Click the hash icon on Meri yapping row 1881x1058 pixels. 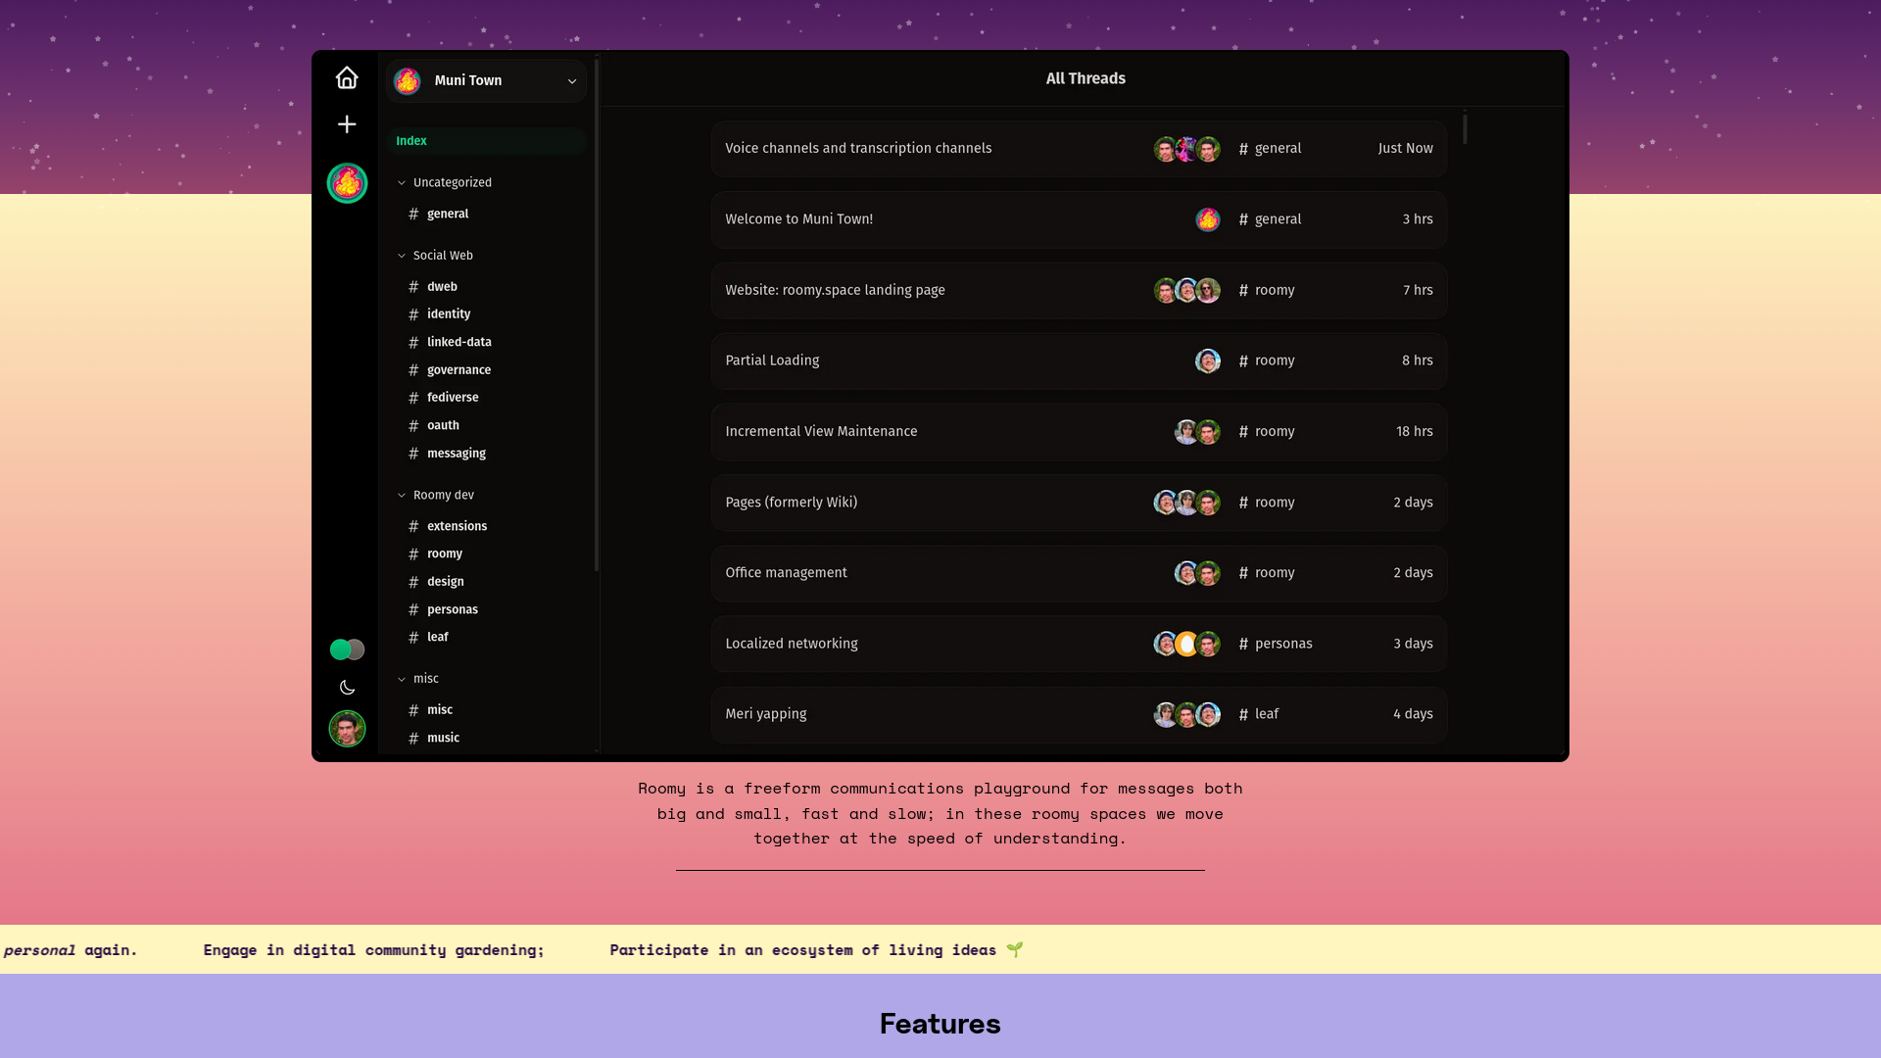(1243, 715)
